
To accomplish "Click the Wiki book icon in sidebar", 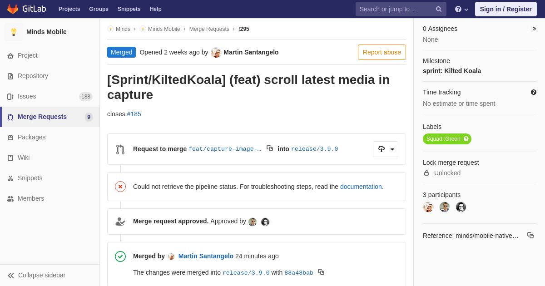I will point(10,158).
